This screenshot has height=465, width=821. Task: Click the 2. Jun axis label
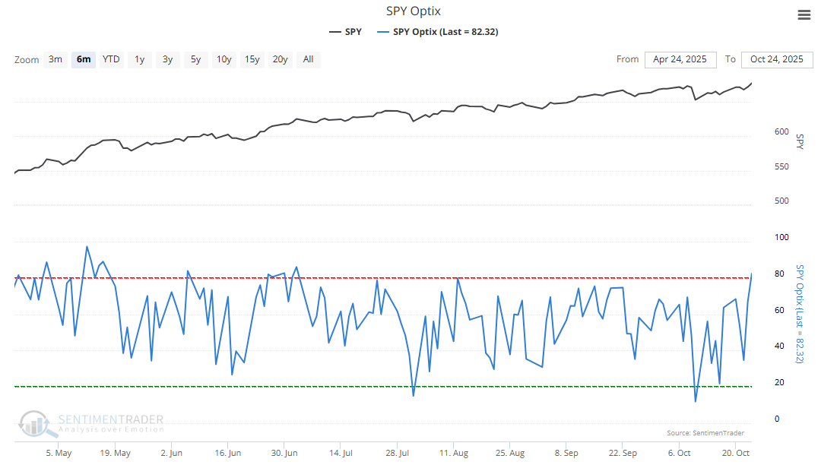click(172, 453)
